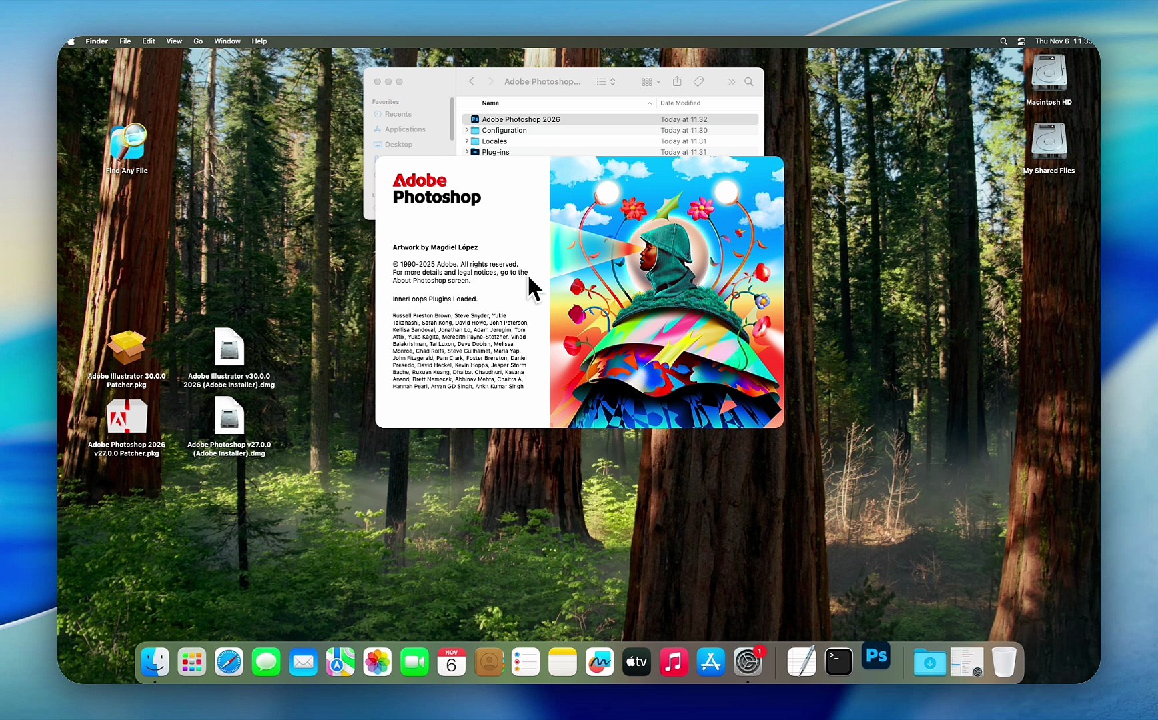This screenshot has height=720, width=1158.
Task: Launch Messages from the Dock
Action: pyautogui.click(x=266, y=662)
